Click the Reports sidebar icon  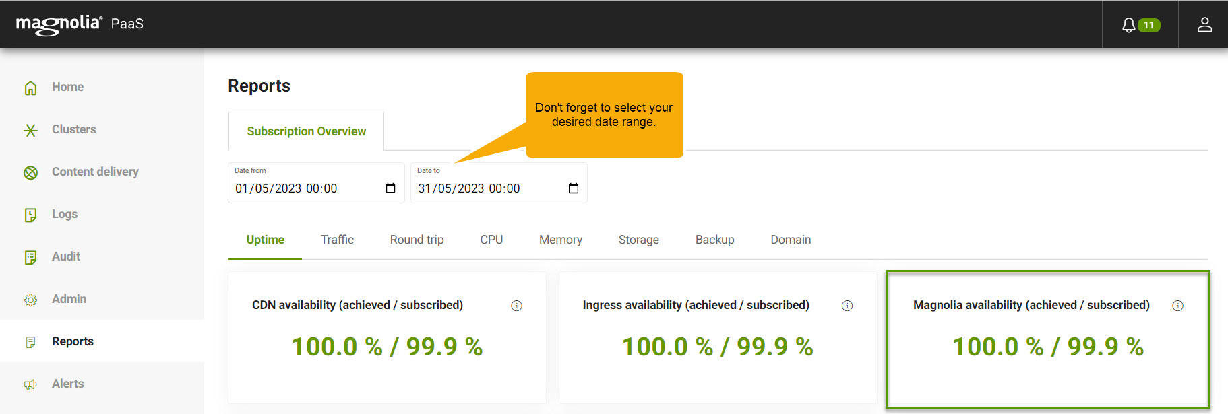coord(30,342)
